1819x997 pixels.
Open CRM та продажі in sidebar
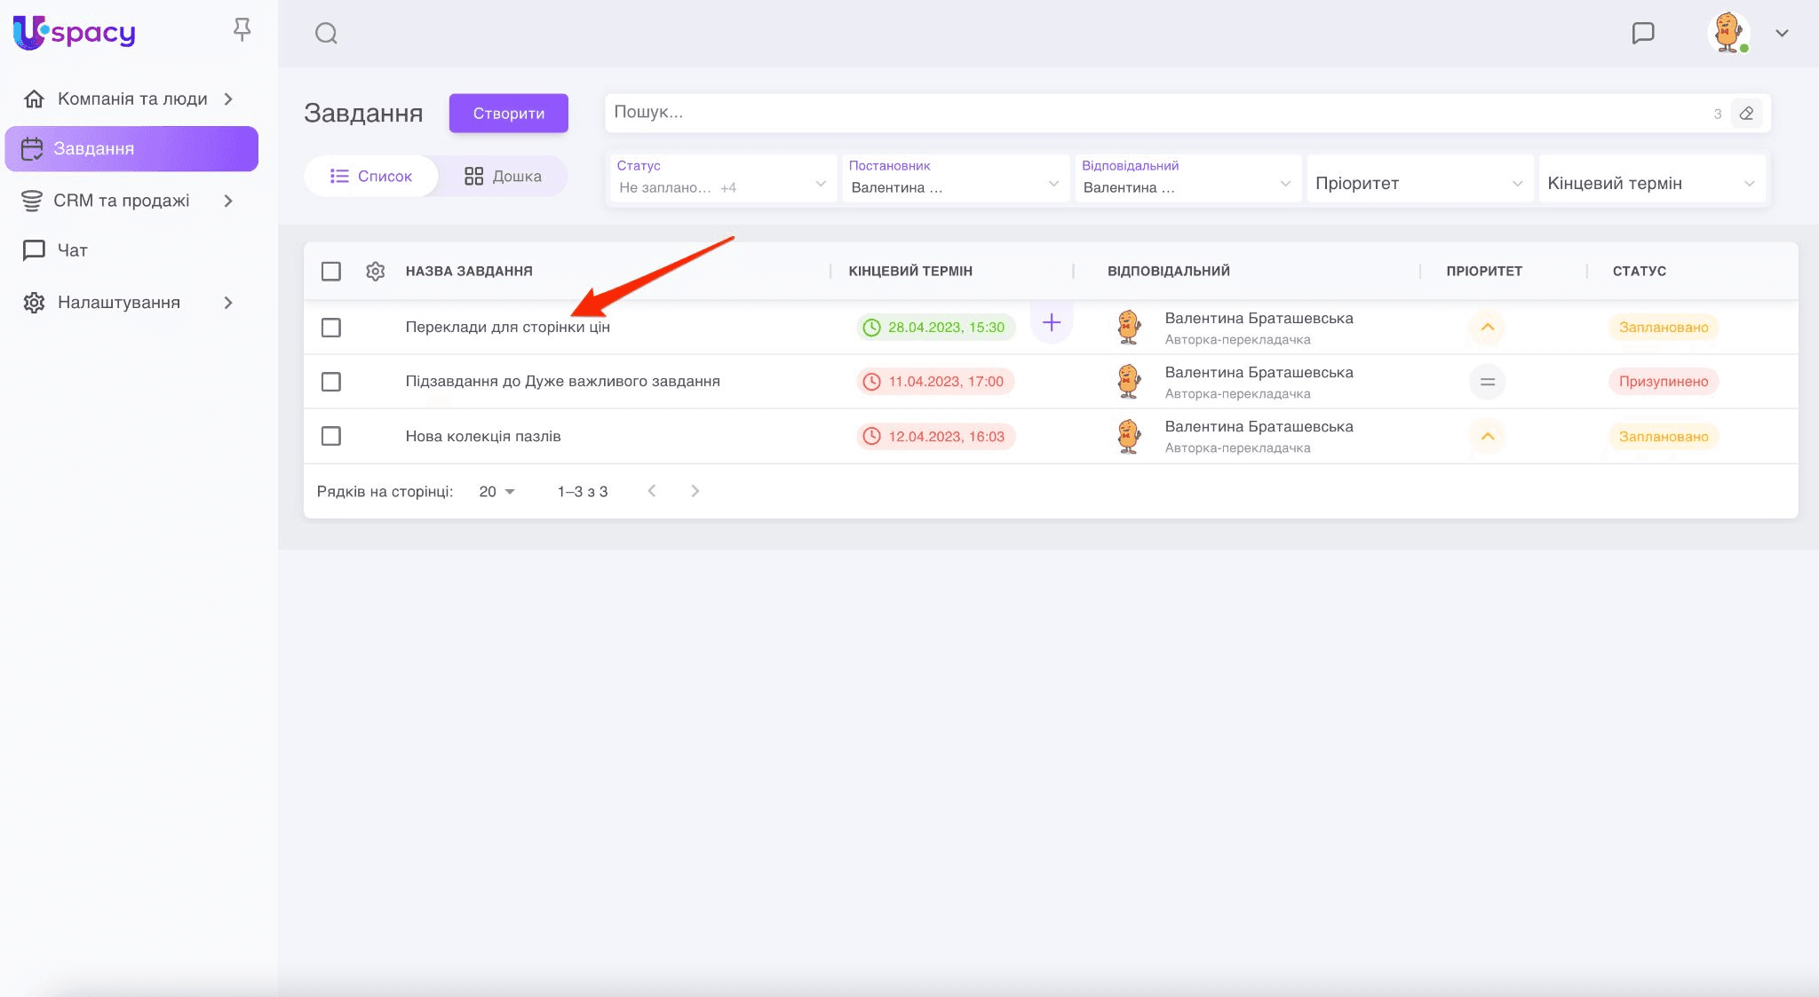tap(122, 201)
